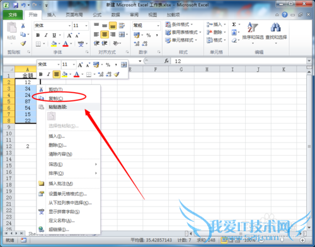315x247 pixels.
Task: Choose 插入(I)... in the context menu
Action: (x=69, y=136)
